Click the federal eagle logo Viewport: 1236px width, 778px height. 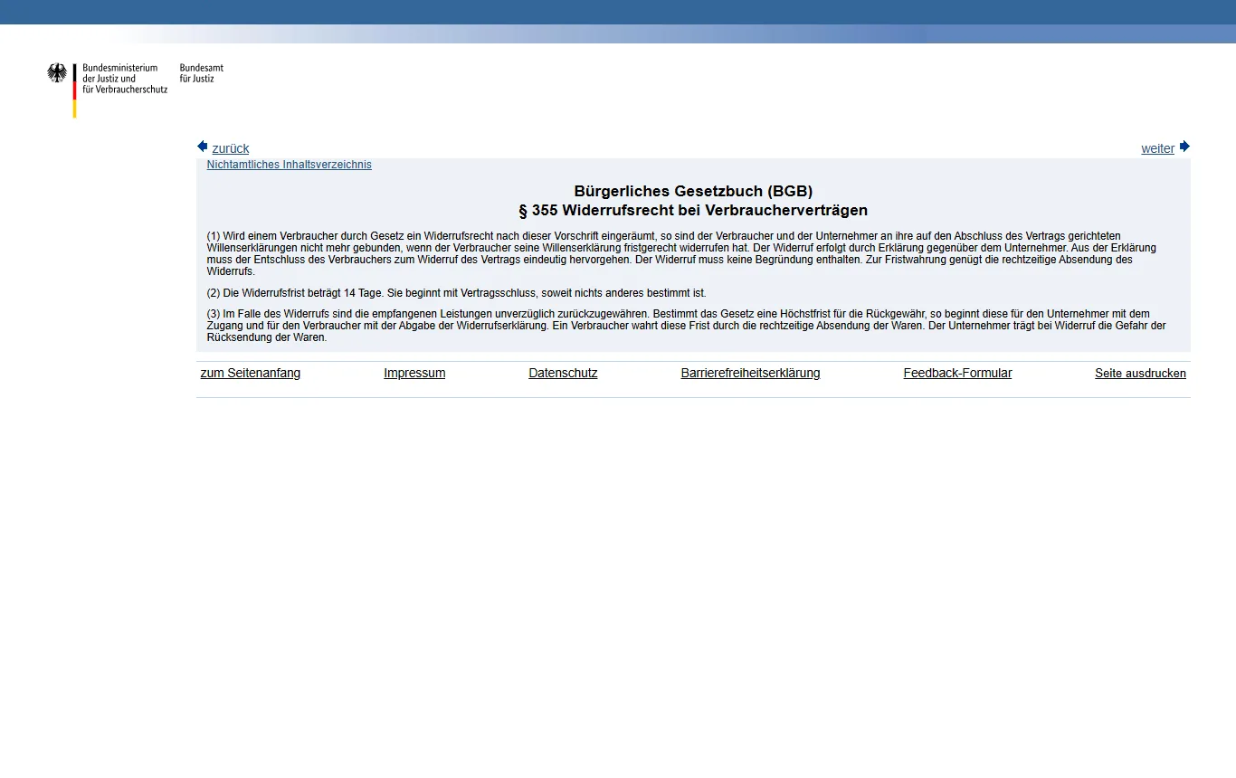click(x=57, y=73)
